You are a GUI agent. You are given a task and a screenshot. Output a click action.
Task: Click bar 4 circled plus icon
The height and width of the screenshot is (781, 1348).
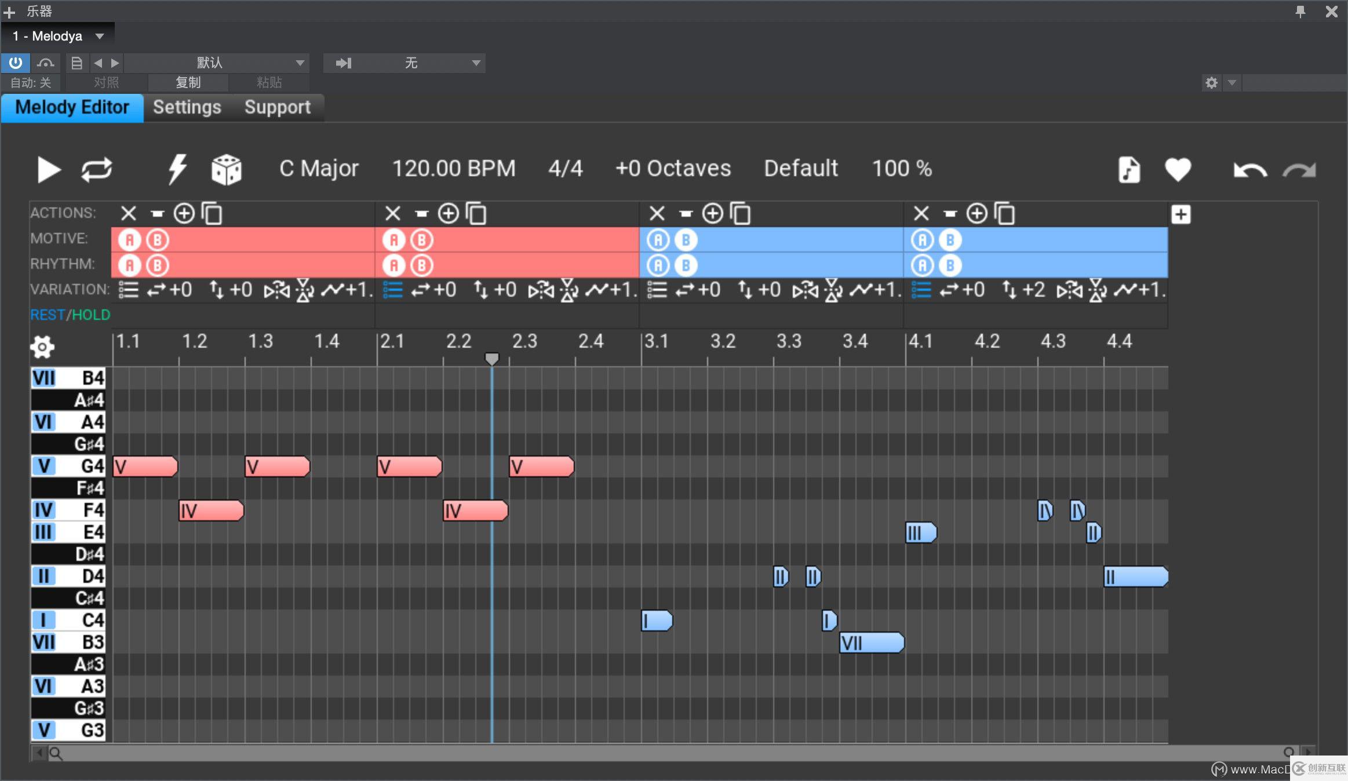[x=977, y=213]
